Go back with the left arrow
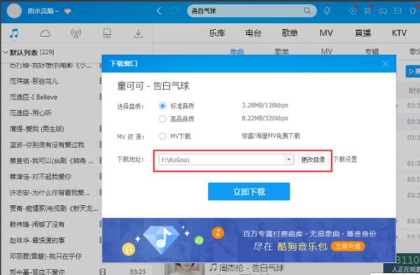This screenshot has height=275, width=420. point(159,11)
